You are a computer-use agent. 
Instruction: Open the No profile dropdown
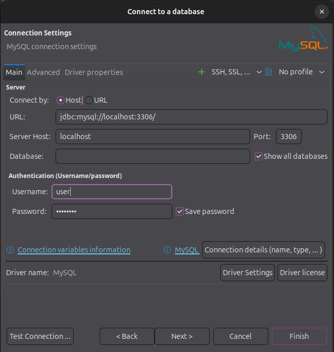[x=301, y=72]
